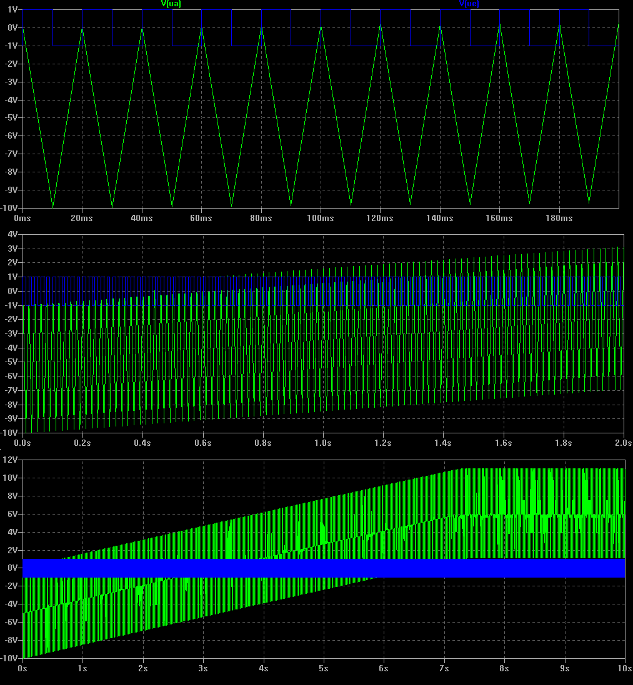Click the 10s time axis label
The width and height of the screenshot is (633, 685).
[x=624, y=668]
